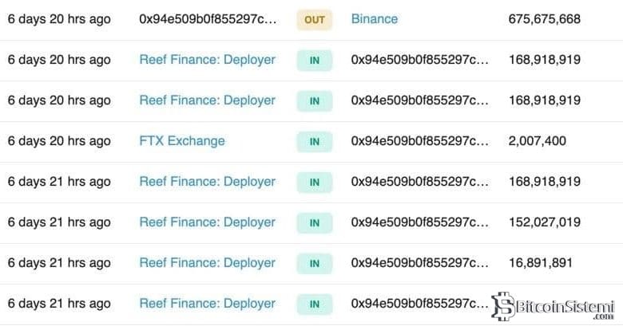Viewport: 623px width, 330px height.
Task: Click the IN badge in the 16,891,891 row
Action: (315, 263)
